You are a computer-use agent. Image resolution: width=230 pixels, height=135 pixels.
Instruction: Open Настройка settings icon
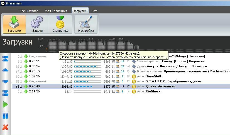pyautogui.click(x=86, y=24)
